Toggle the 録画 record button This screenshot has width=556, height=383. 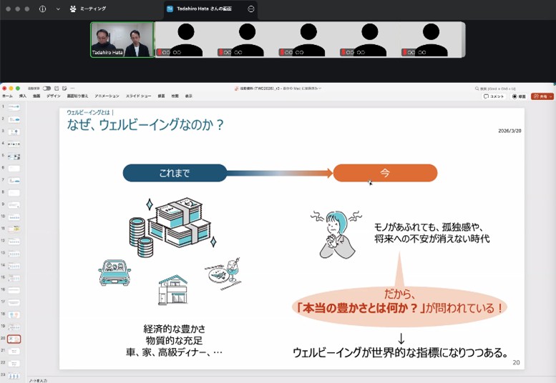click(520, 96)
